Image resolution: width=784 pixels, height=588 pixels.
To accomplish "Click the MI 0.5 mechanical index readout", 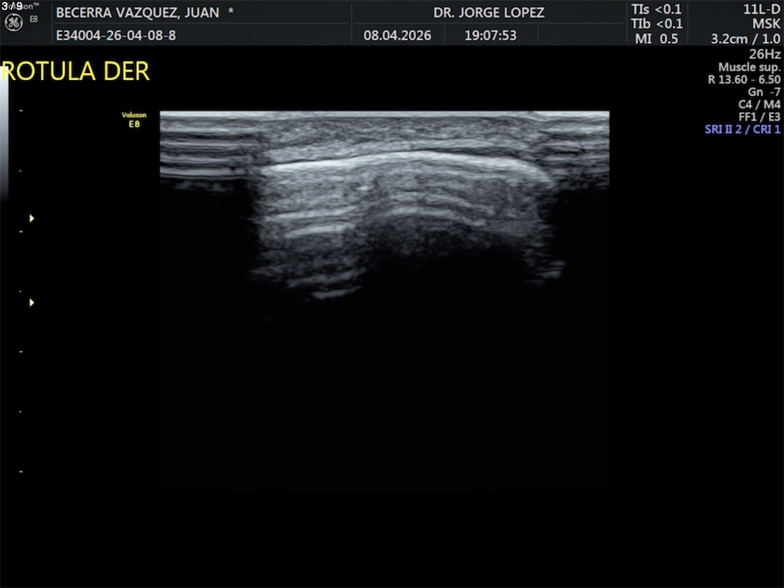I will [x=656, y=39].
